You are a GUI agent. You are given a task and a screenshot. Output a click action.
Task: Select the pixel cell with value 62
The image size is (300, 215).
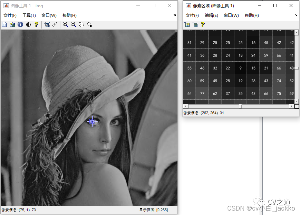pos(215,93)
